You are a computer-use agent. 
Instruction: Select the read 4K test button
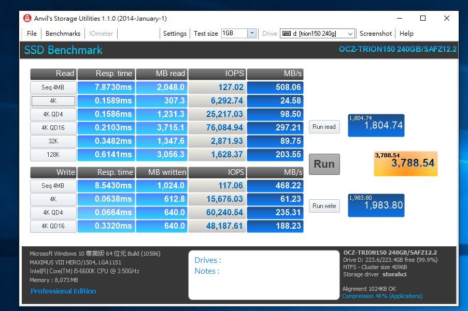[x=53, y=101]
